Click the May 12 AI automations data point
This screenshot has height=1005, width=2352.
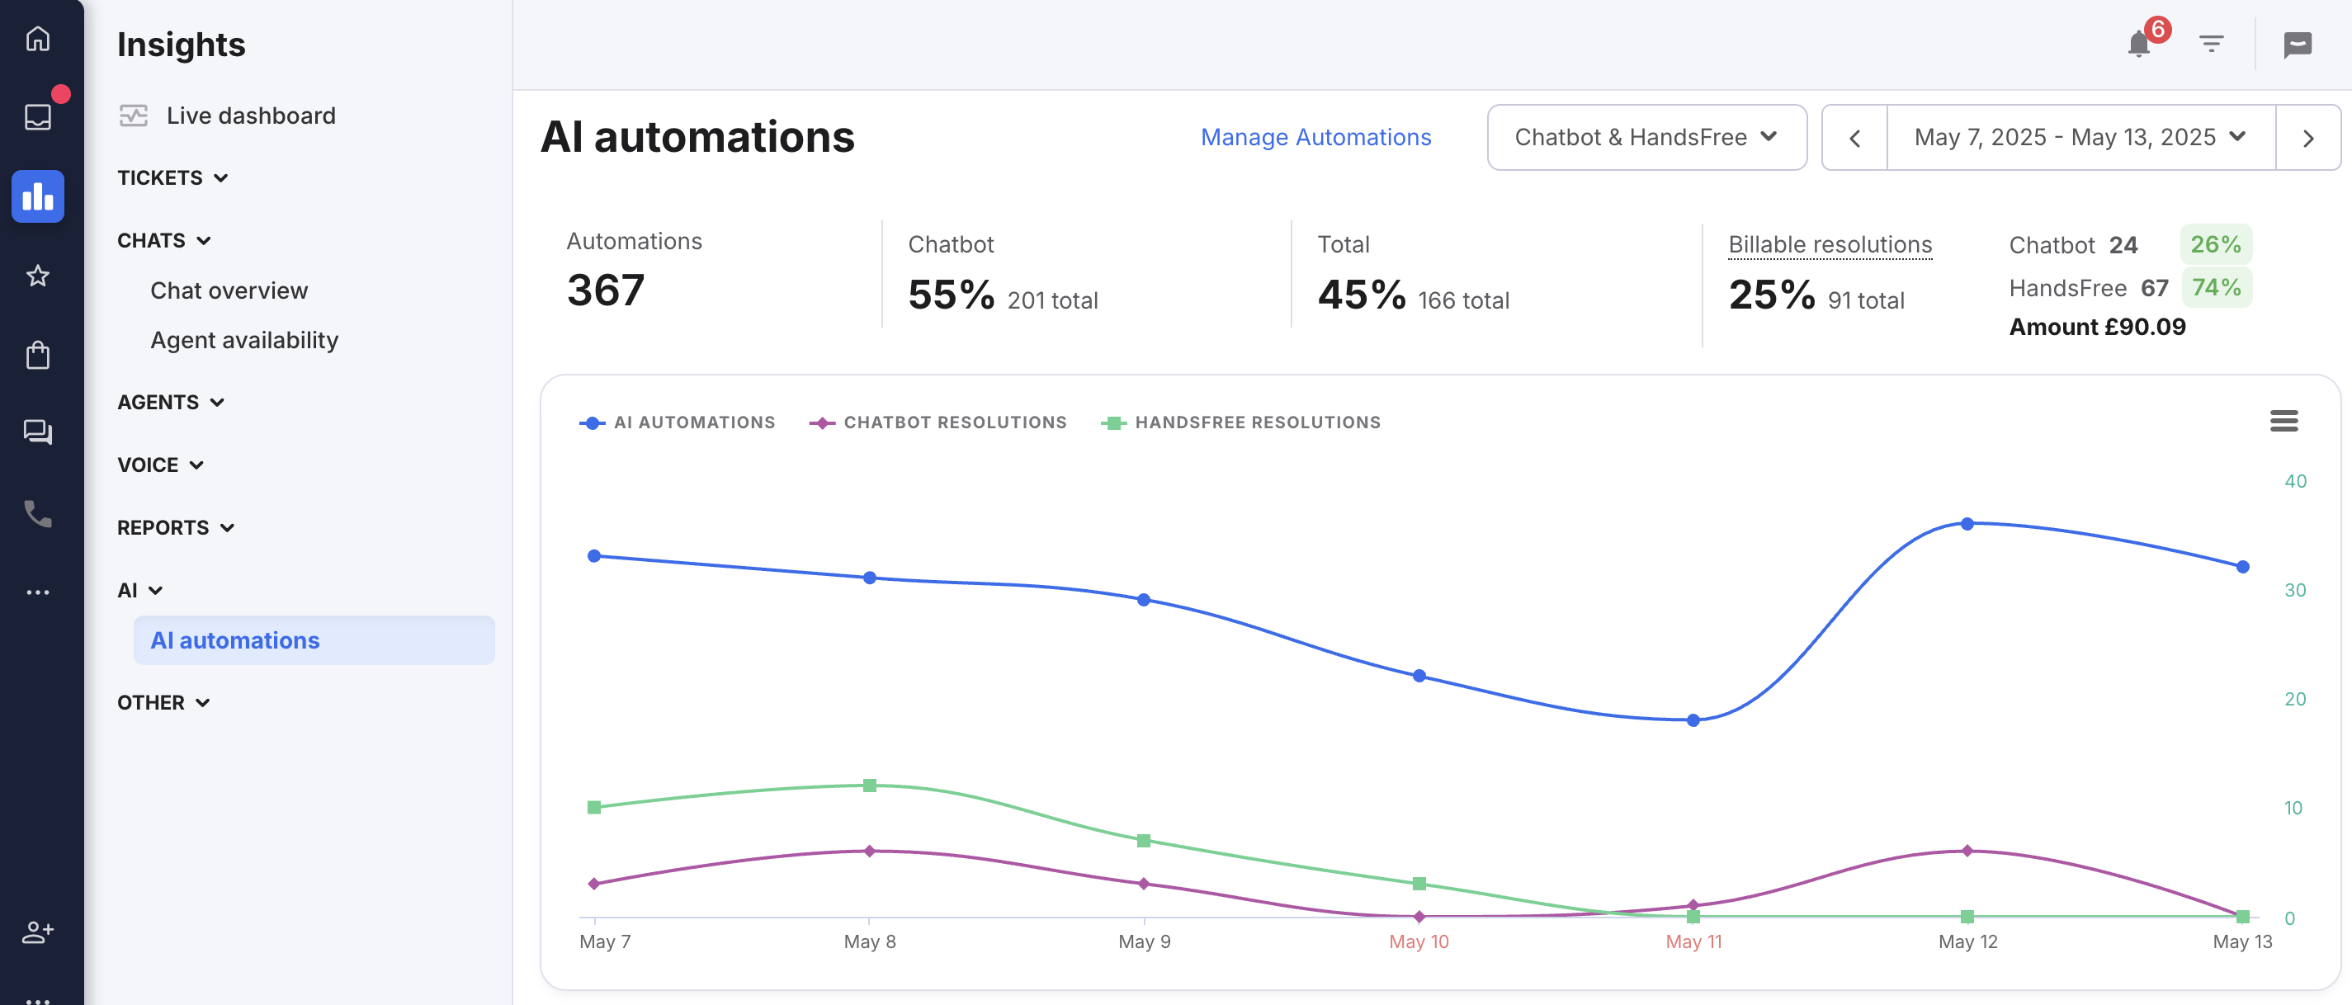1967,523
